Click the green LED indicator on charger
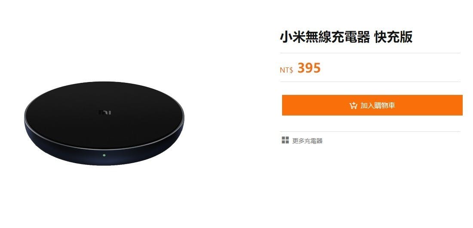Screen dimensions: 473x228 coord(104,155)
